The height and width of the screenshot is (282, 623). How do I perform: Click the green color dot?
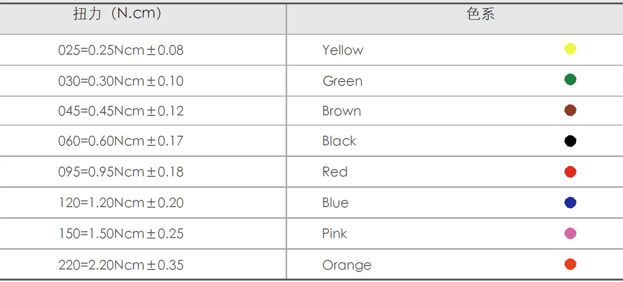[570, 80]
